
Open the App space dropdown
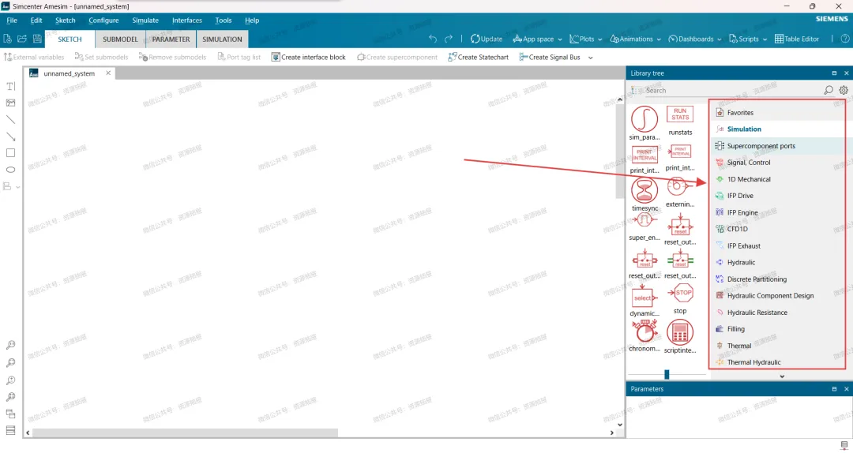tap(538, 39)
